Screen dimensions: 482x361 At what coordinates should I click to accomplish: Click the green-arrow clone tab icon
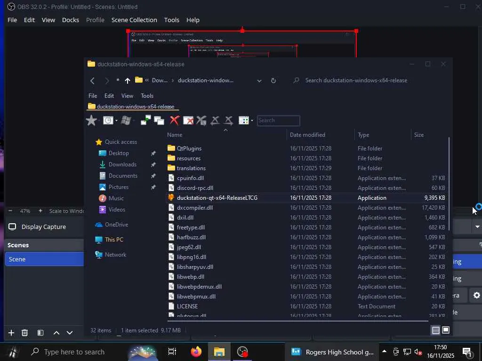146,120
